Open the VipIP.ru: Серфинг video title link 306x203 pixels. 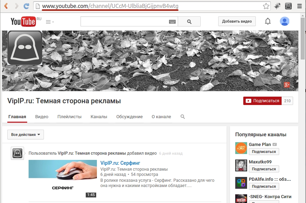click(x=120, y=163)
